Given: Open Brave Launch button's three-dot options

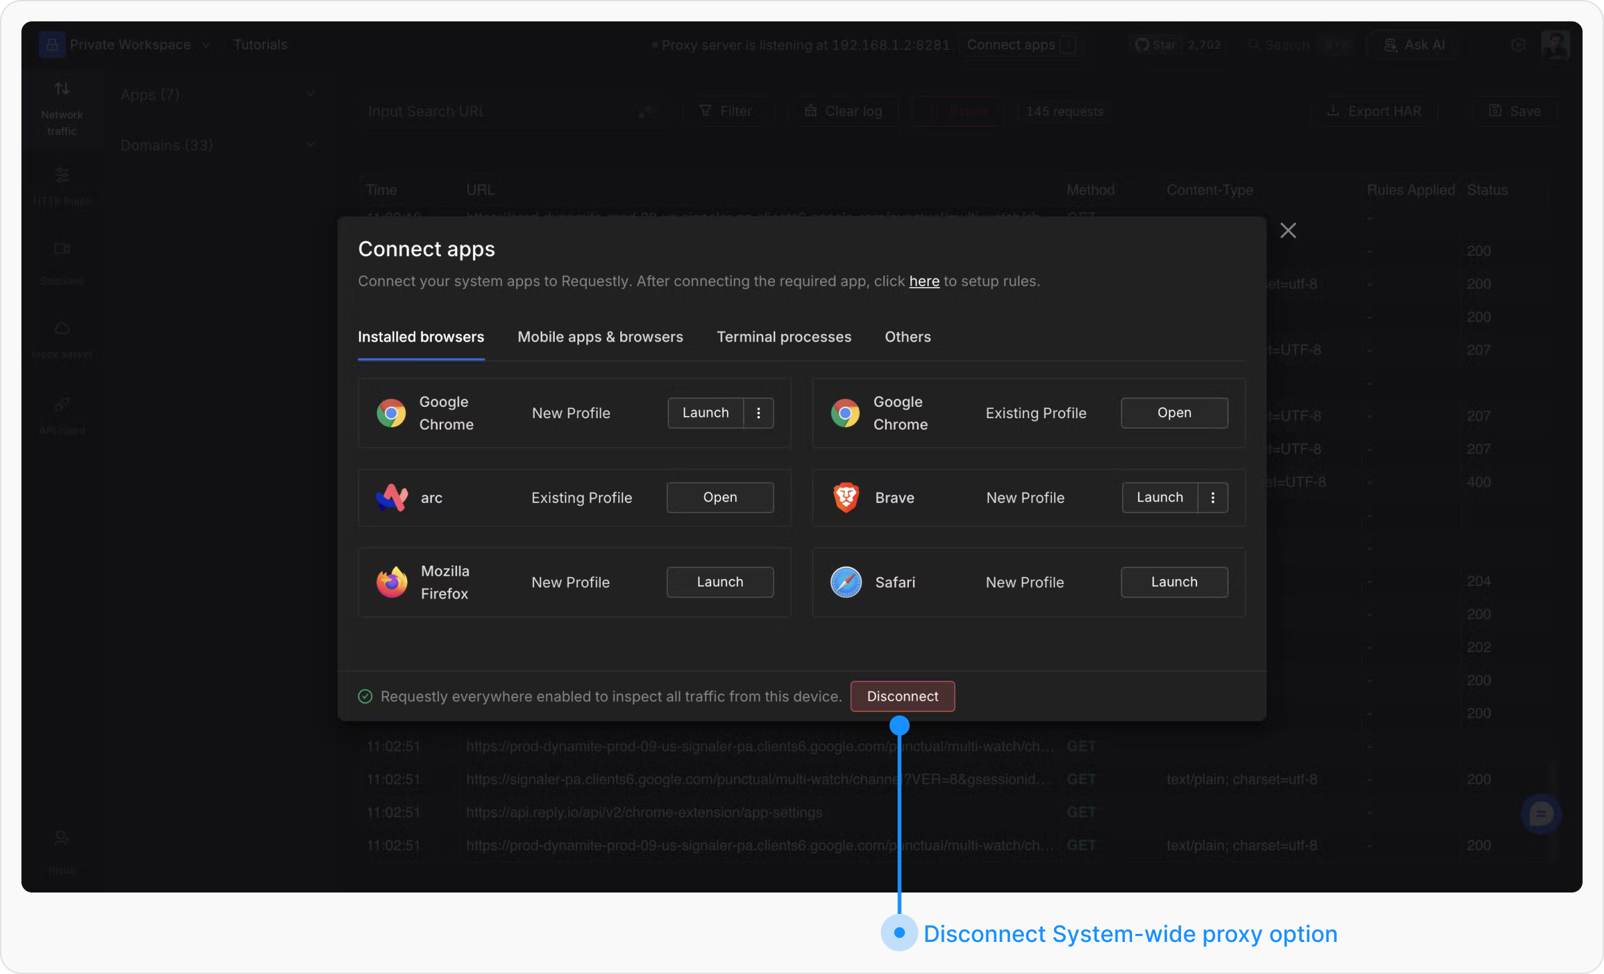Looking at the screenshot, I should pyautogui.click(x=1212, y=498).
